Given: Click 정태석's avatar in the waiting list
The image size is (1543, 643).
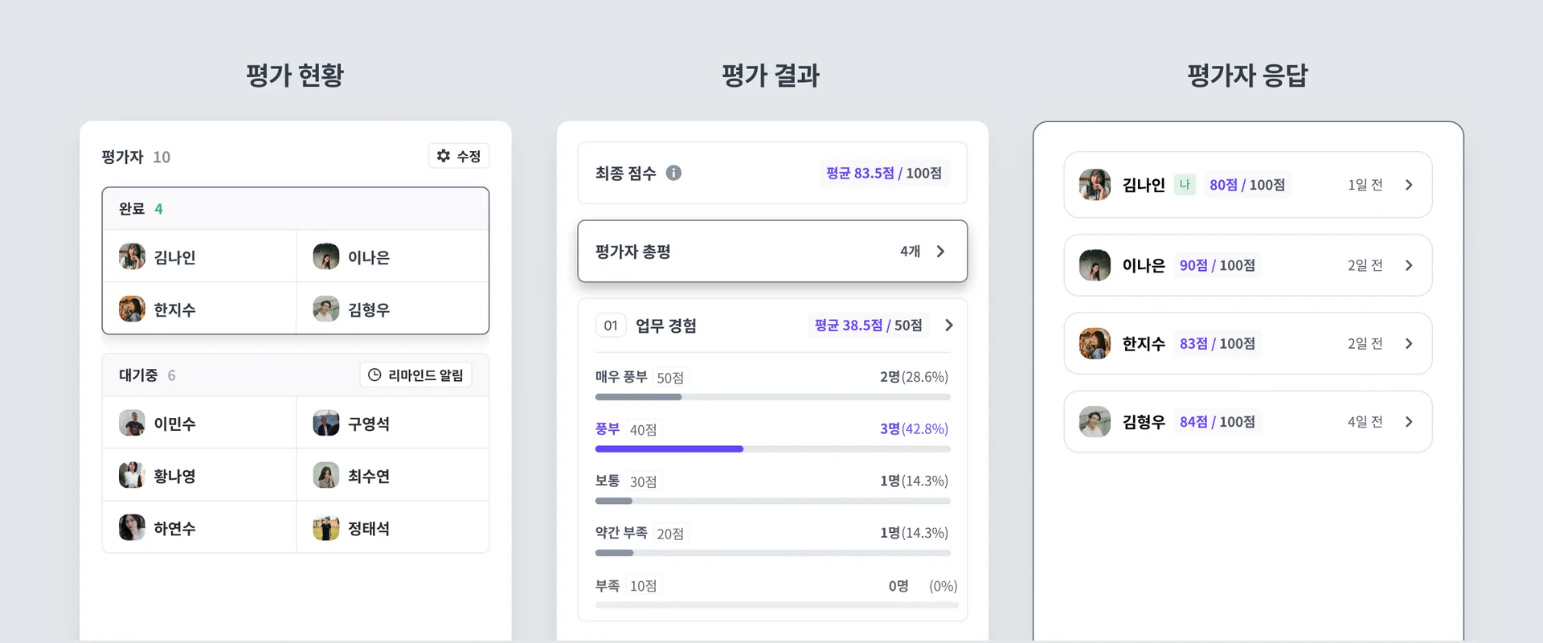Looking at the screenshot, I should coord(325,527).
